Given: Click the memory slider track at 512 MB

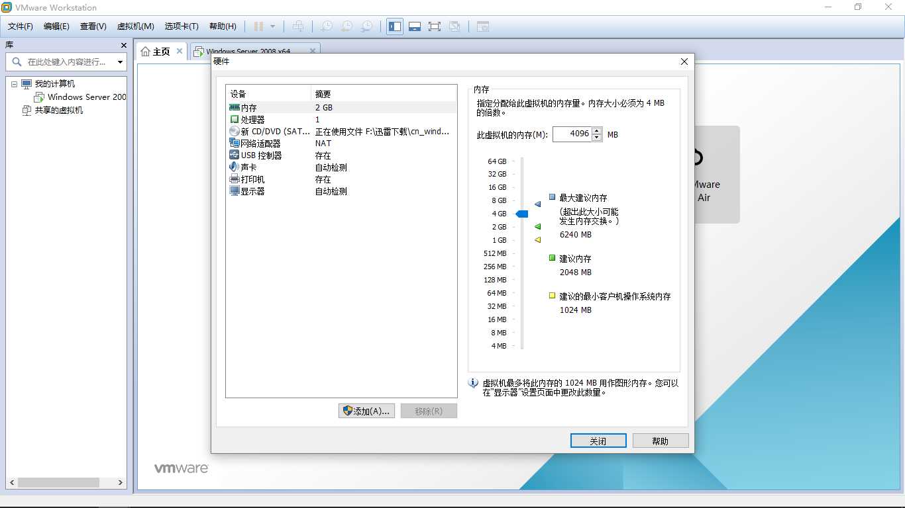Looking at the screenshot, I should (522, 253).
